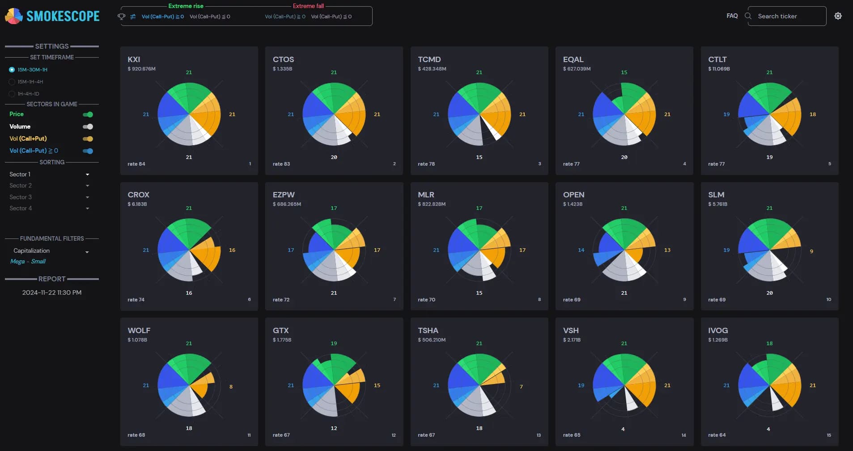This screenshot has height=451, width=853.
Task: Click the 'rate 72' label on EZPW
Action: point(281,300)
